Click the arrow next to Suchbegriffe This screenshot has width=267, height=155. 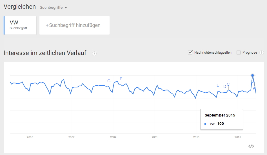click(x=66, y=8)
